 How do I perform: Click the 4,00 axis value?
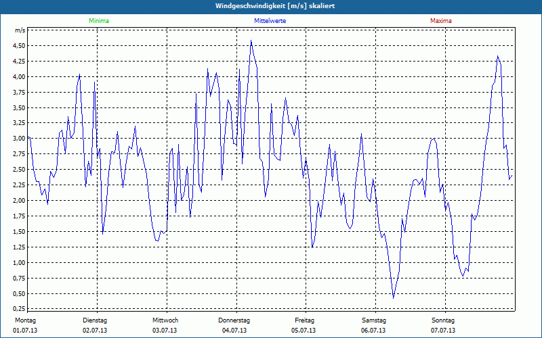20,77
